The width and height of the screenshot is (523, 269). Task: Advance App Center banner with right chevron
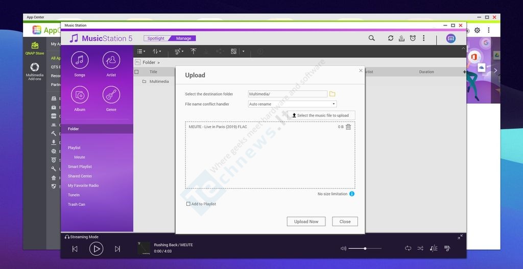[x=495, y=70]
